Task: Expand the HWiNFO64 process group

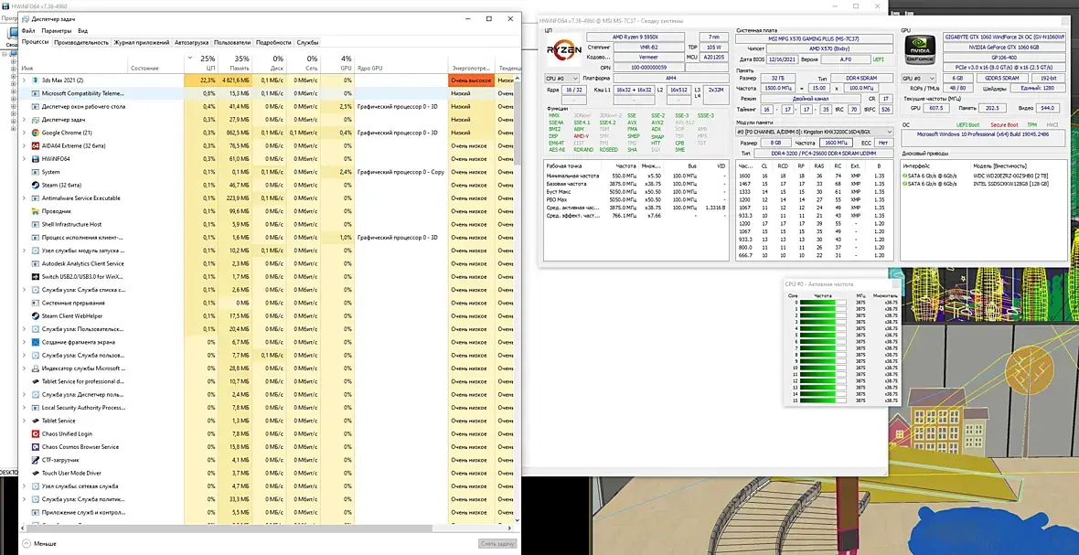Action: [25, 159]
